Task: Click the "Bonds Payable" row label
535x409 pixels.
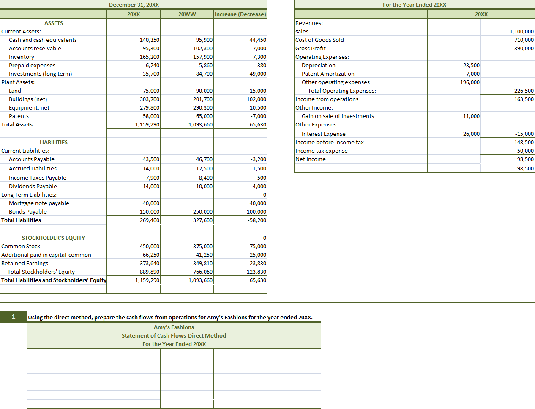Action: pyautogui.click(x=28, y=211)
